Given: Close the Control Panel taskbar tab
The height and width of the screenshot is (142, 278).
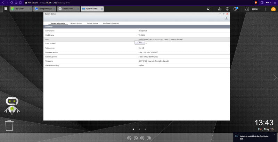Looking at the screenshot, I should [x=78, y=9].
